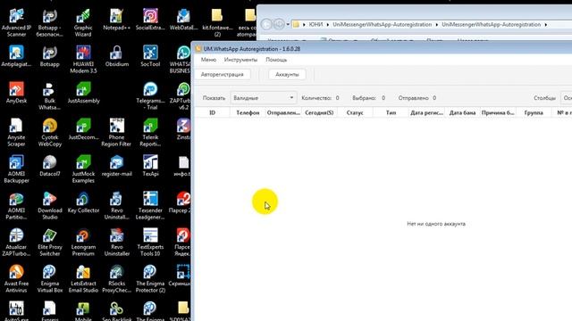572x321 pixels.
Task: Open Cyotek WebCopy desktop icon
Action: tap(50, 133)
